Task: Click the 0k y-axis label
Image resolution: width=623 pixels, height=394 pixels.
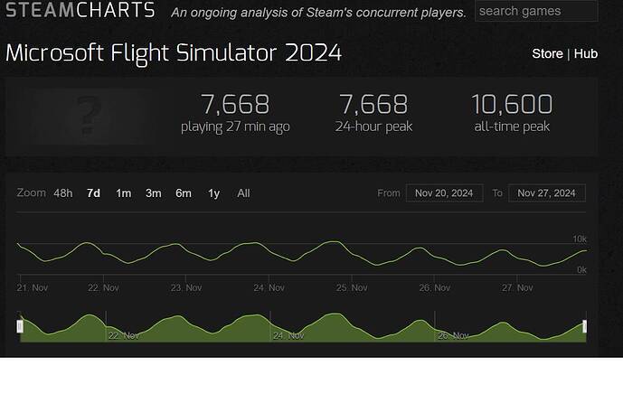Action: (x=581, y=269)
